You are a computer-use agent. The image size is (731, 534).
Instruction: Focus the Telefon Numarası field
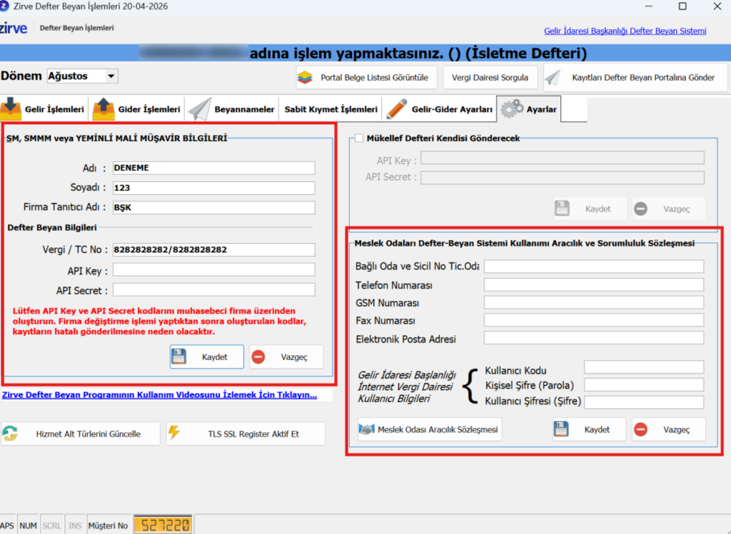click(x=593, y=285)
